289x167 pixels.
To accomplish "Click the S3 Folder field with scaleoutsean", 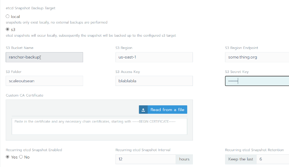I will 44,81.
